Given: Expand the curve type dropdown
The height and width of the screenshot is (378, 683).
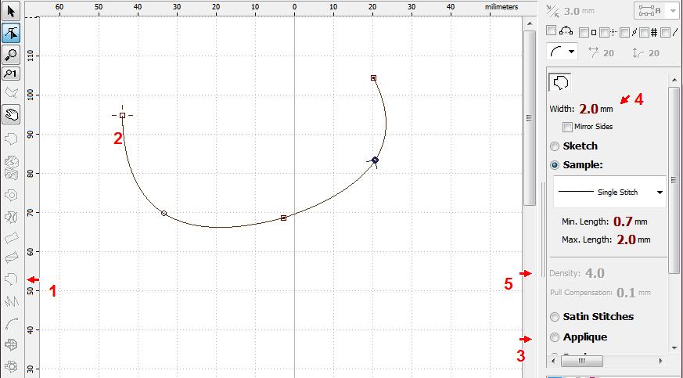Looking at the screenshot, I should [x=573, y=52].
